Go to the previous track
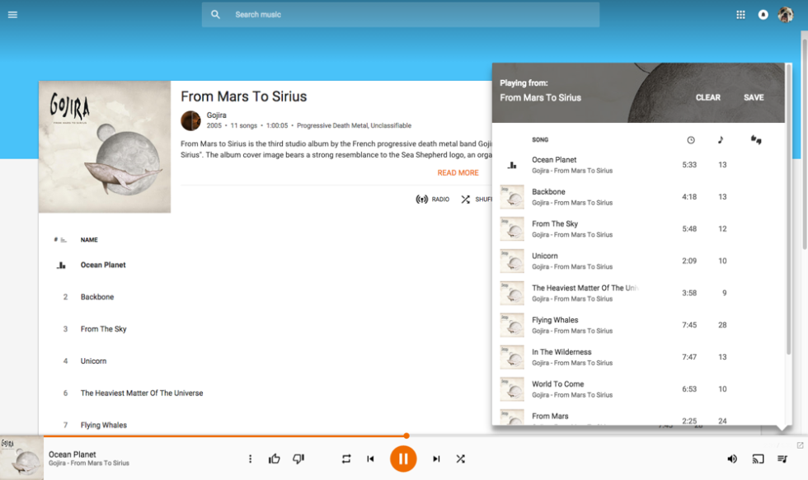The width and height of the screenshot is (808, 480). 370,459
